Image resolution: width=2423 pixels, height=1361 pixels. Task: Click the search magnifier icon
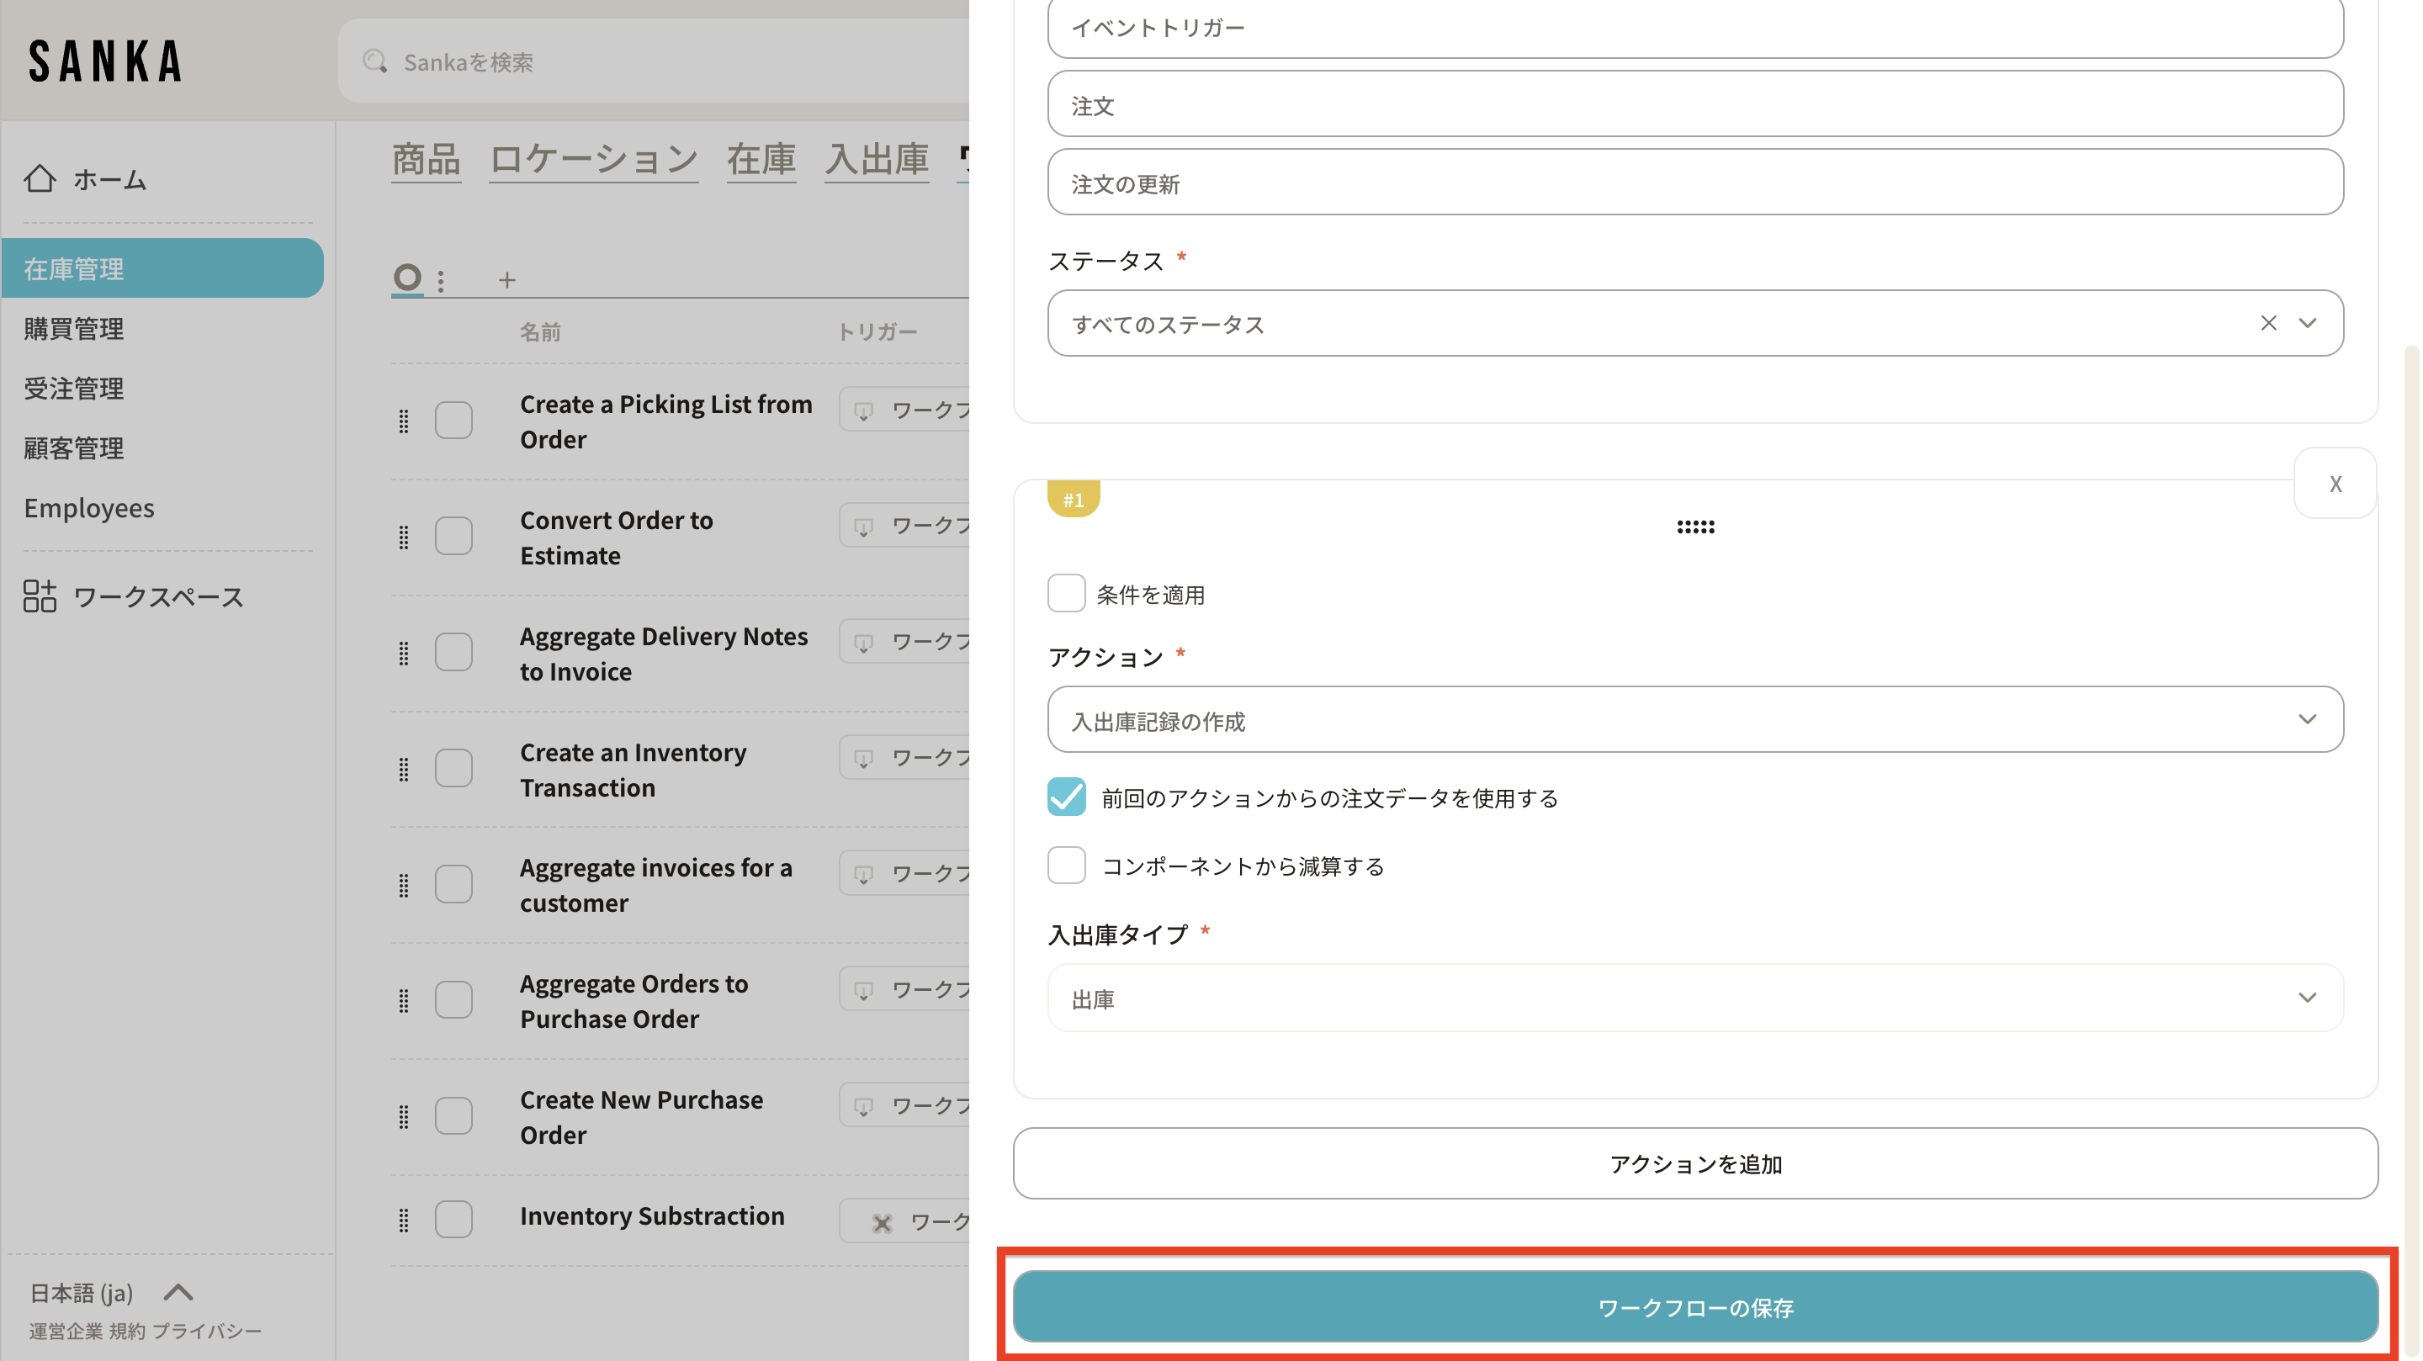(375, 62)
